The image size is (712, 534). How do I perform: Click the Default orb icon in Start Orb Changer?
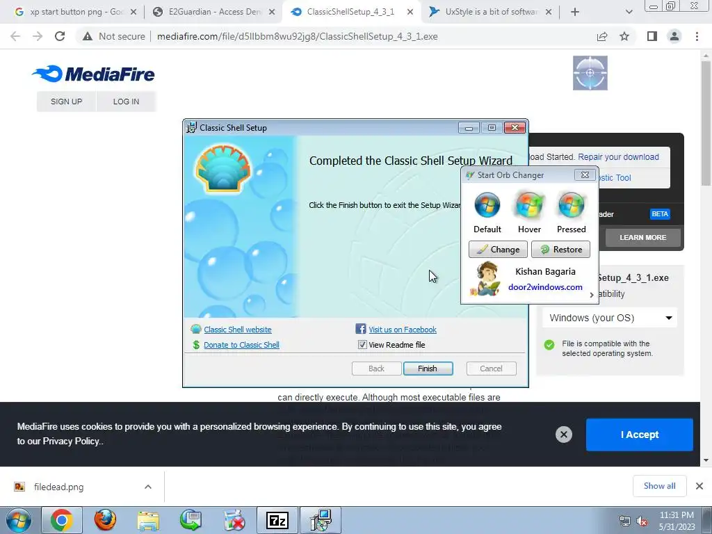click(x=487, y=205)
